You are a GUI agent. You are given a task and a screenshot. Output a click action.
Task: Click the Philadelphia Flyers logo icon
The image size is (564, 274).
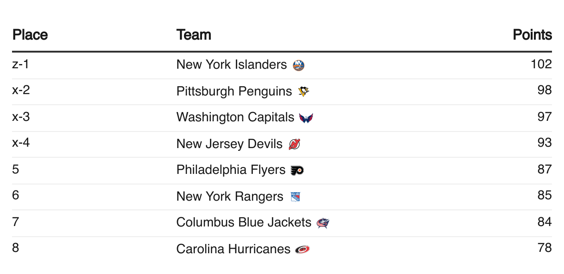(297, 171)
